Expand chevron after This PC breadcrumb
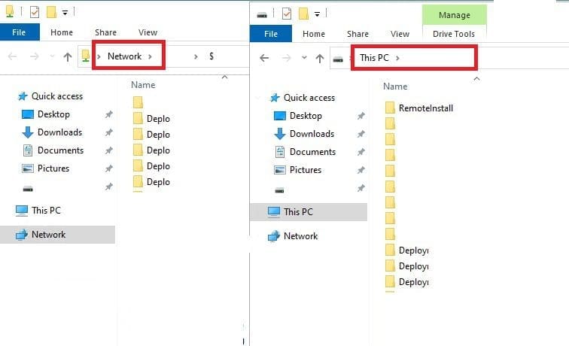Screen dimensions: 569x346 pos(397,58)
